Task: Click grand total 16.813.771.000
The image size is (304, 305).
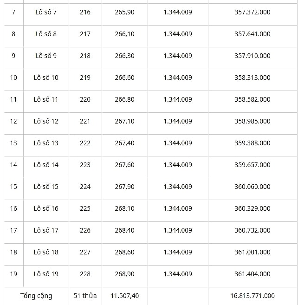Action: [x=252, y=296]
